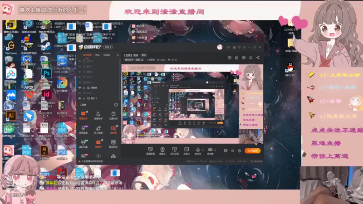
Task: Toggle visibility of the 文本 1 layer
Action: pos(80,93)
